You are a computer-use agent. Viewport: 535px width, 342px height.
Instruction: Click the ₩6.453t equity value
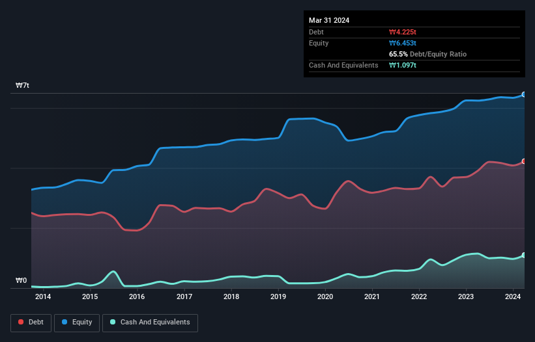coord(403,43)
